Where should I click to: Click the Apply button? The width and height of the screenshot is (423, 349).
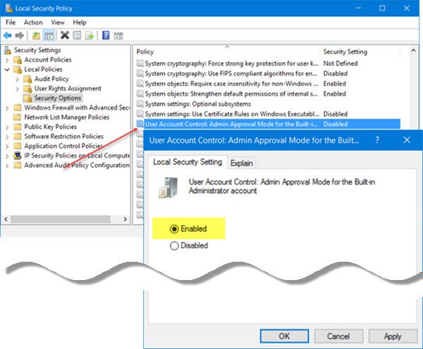click(393, 336)
